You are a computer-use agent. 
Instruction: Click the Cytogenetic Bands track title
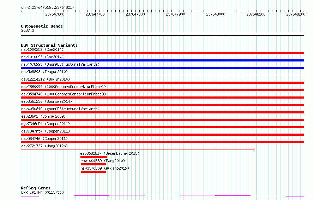coord(42,26)
